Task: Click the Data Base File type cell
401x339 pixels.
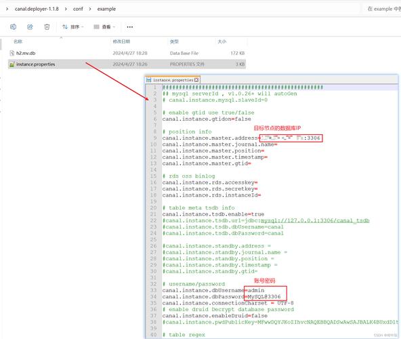Action: (184, 53)
